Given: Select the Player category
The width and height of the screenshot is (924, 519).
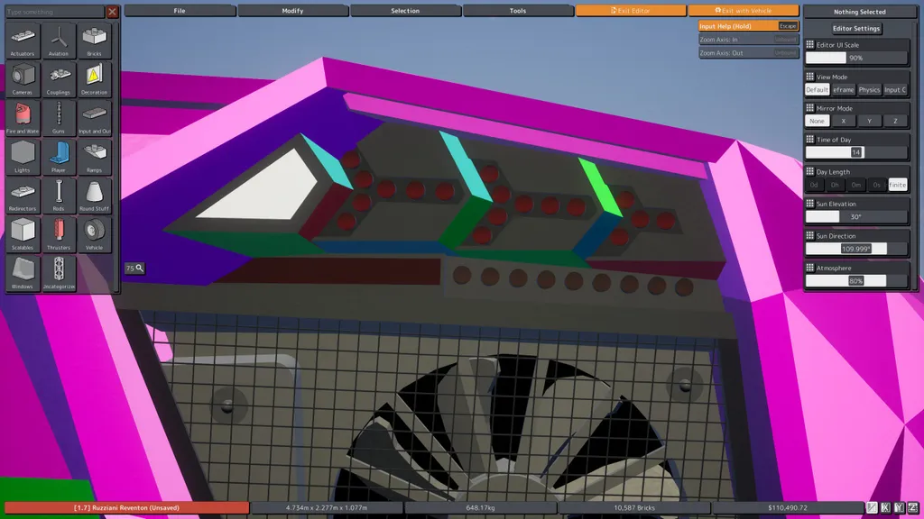Looking at the screenshot, I should (x=59, y=157).
